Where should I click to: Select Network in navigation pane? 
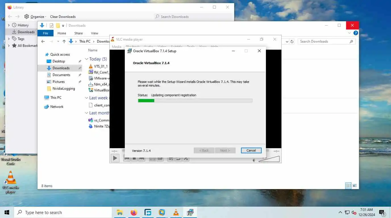57,107
